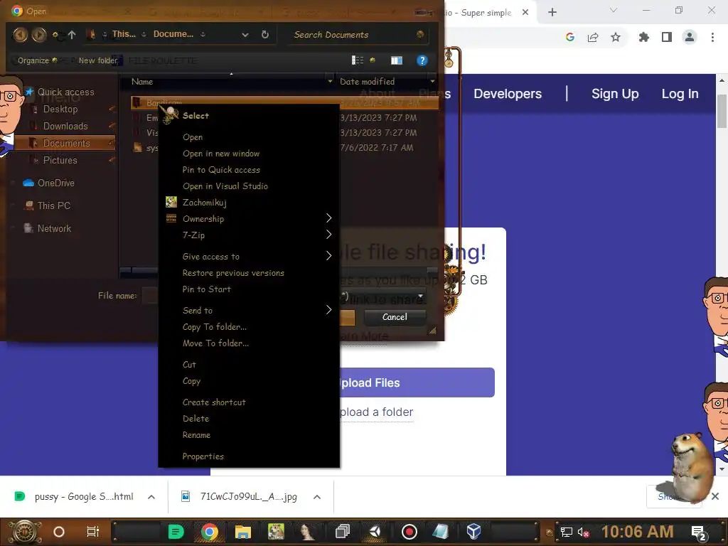
Task: Choose Cut in the context menu
Action: pos(189,365)
